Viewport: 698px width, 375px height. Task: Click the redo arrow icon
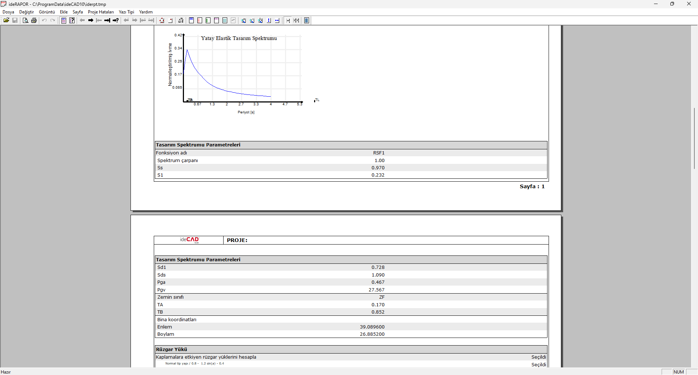click(x=53, y=20)
